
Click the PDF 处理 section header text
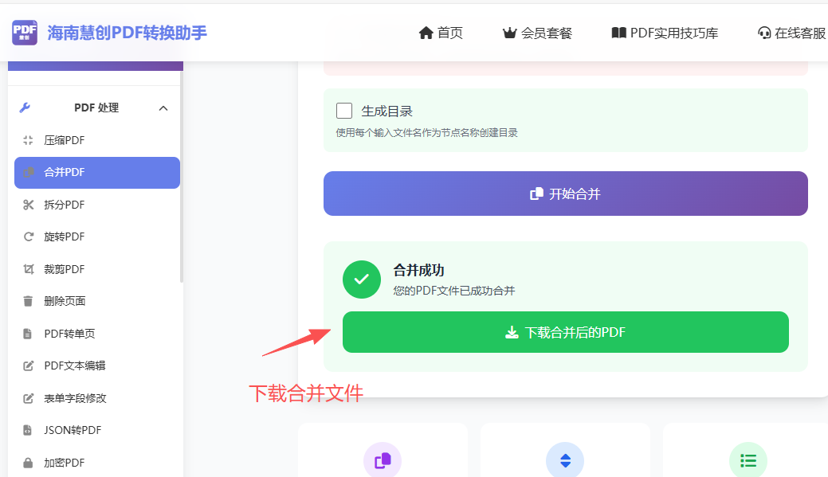click(96, 108)
